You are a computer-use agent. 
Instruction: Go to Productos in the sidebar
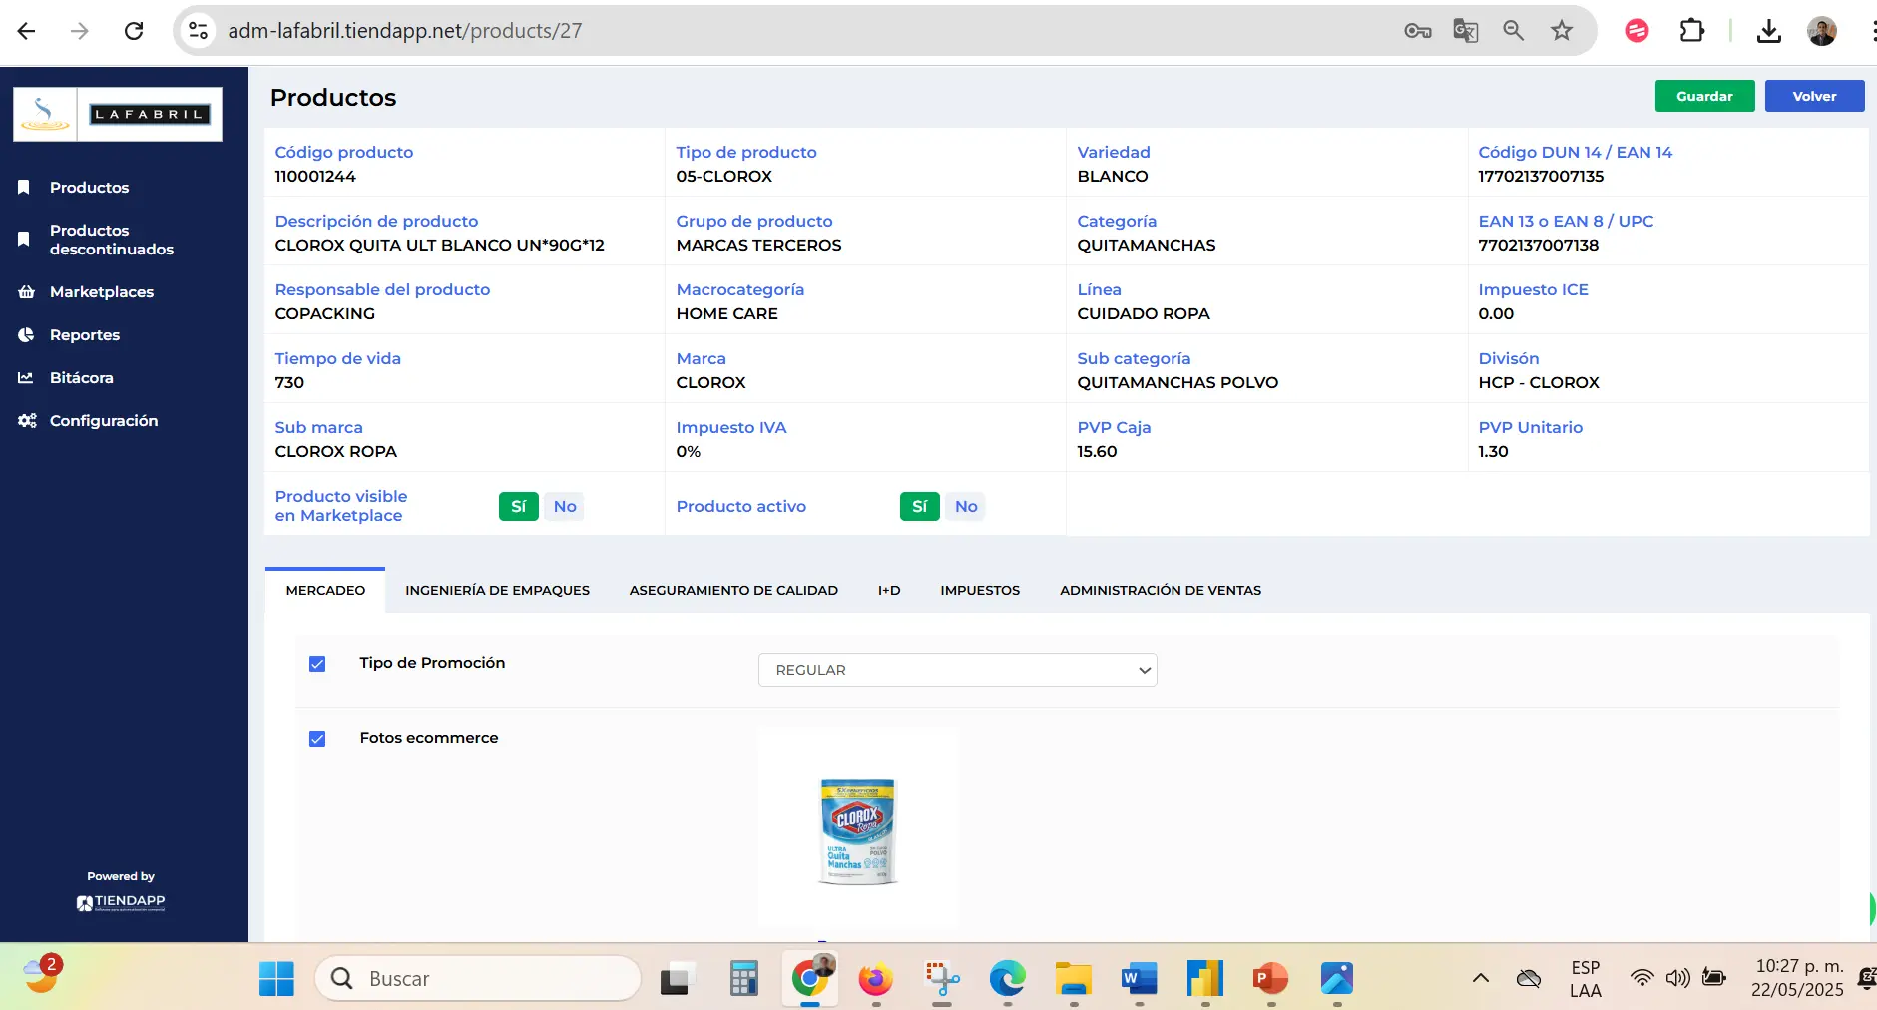tap(89, 188)
